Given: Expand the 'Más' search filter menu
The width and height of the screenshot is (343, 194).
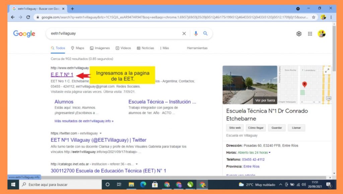Looking at the screenshot, I should click(164, 48).
